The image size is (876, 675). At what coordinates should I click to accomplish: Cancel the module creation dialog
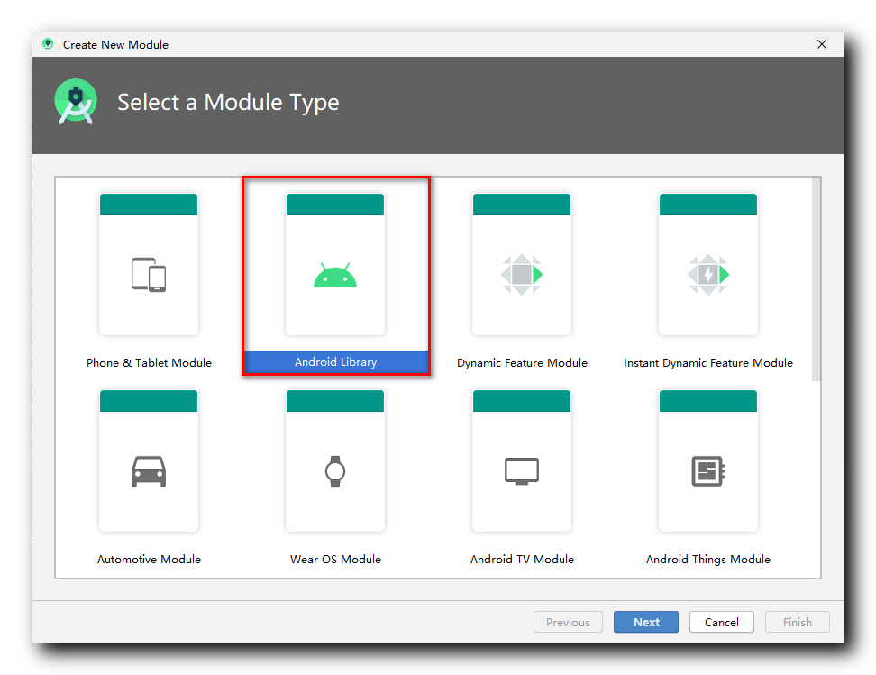coord(721,622)
